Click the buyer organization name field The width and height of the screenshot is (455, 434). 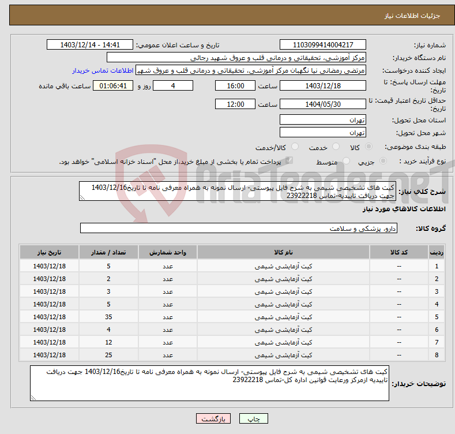(236, 58)
